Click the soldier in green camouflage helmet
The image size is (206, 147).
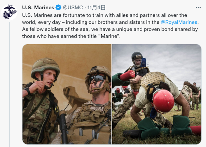tap(45, 73)
